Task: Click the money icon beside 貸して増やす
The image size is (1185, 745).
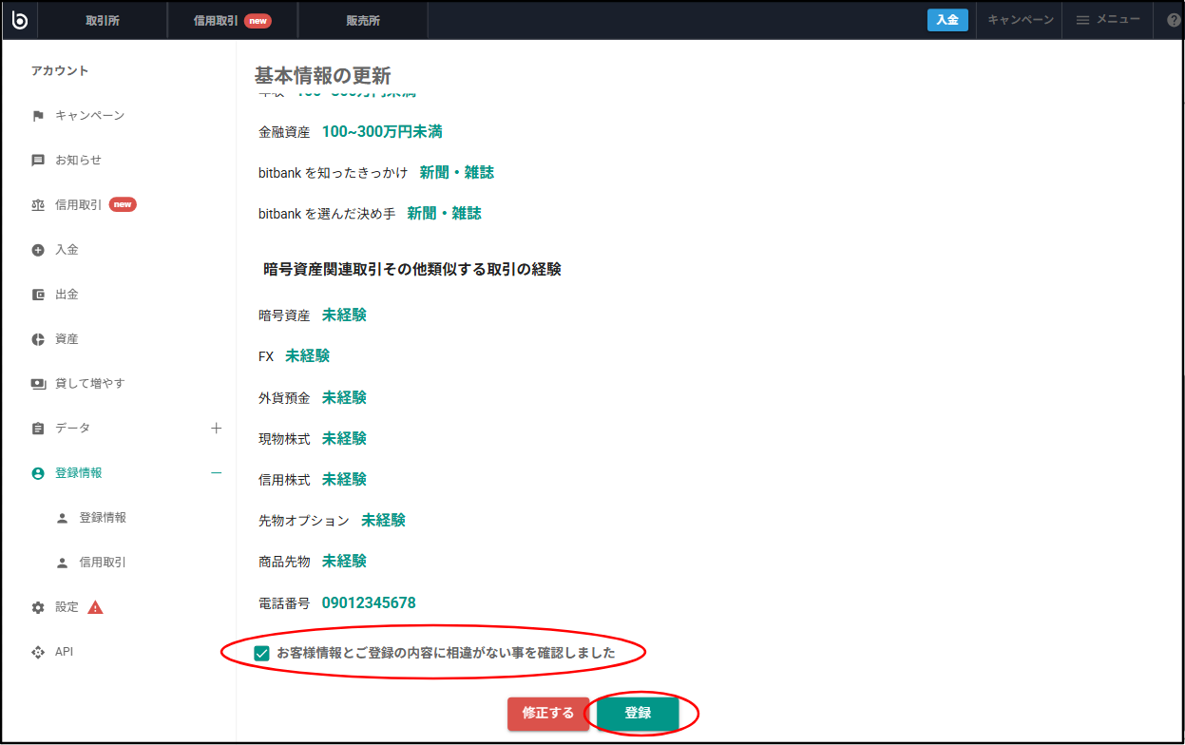Action: click(38, 384)
